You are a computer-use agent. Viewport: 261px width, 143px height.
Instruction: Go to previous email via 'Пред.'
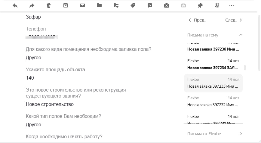[197, 20]
